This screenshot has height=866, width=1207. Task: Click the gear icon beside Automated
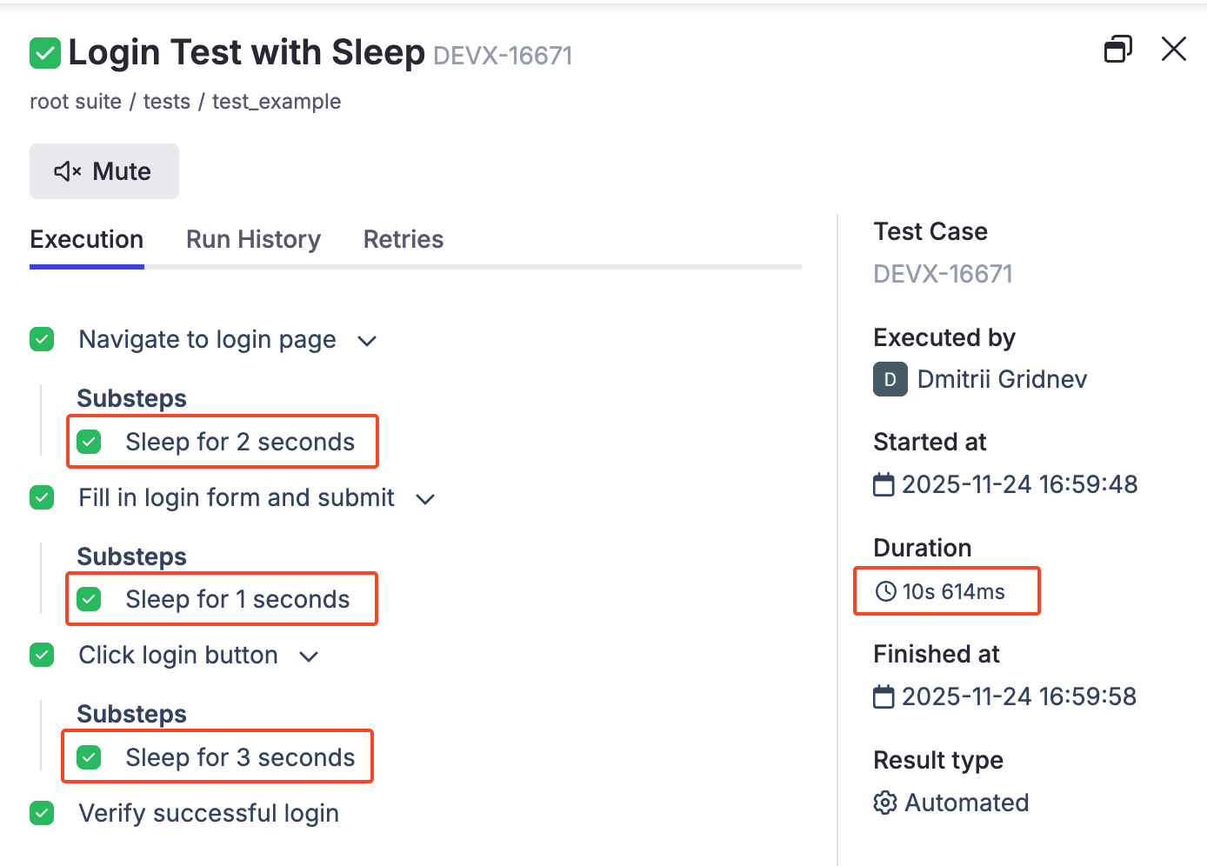884,803
